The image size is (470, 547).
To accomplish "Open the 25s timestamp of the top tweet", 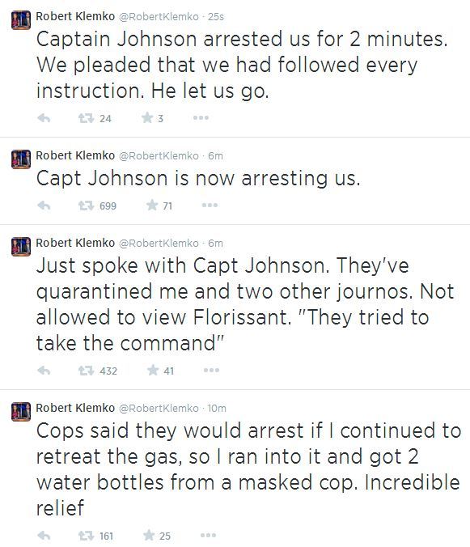I will pyautogui.click(x=216, y=17).
